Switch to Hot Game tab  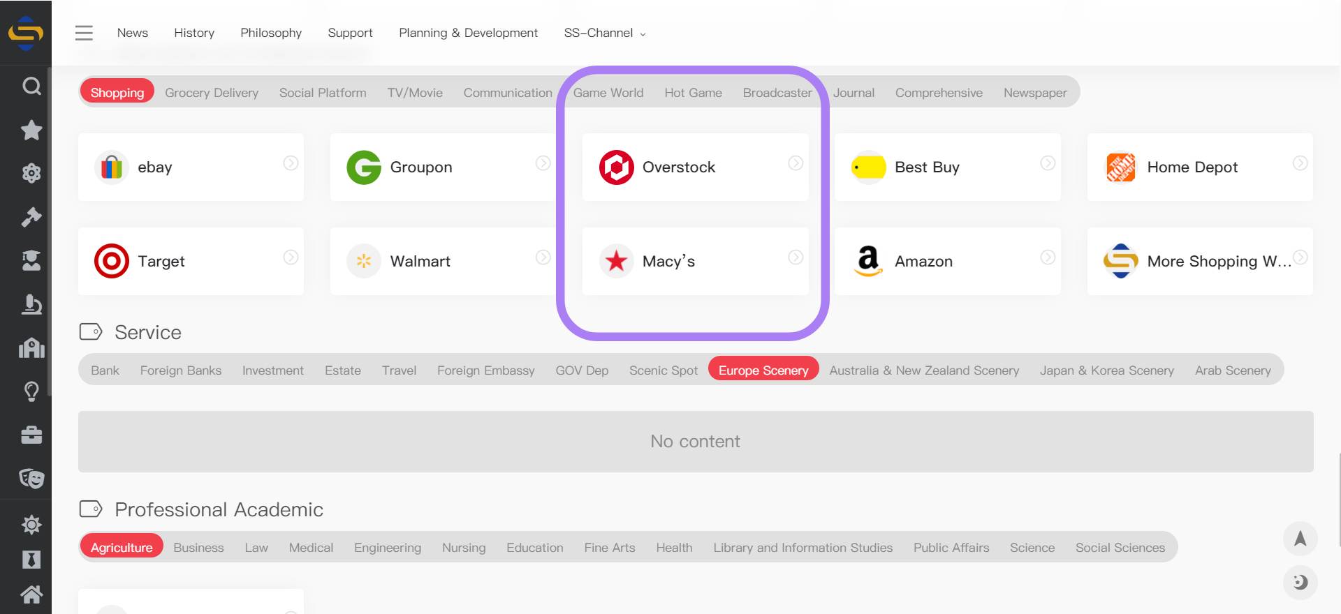tap(694, 93)
